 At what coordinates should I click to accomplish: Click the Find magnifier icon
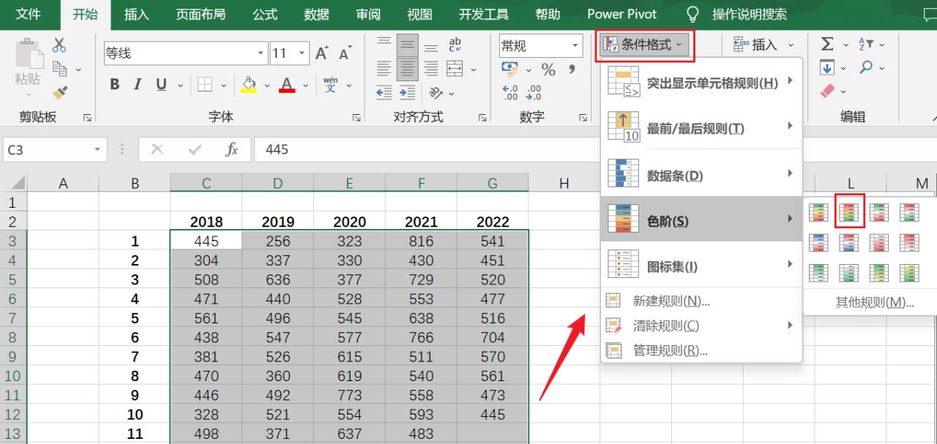coord(867,67)
